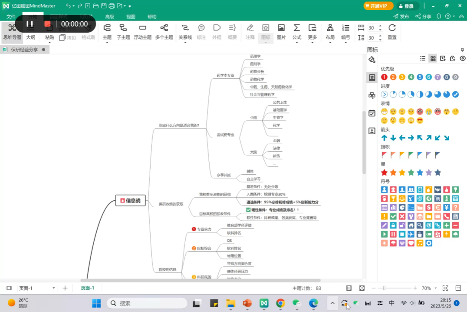Open the 页面-1 page dropdown
The height and width of the screenshot is (312, 467).
54,288
